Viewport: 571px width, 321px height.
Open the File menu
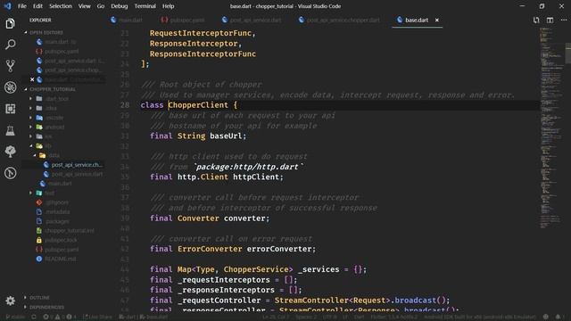(21, 6)
